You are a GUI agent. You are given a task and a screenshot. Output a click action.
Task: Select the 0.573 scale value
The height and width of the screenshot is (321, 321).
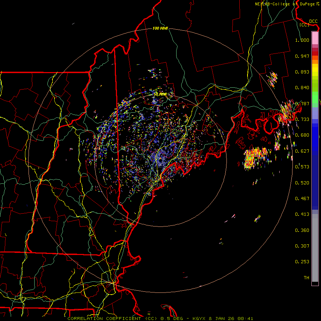pos(302,167)
